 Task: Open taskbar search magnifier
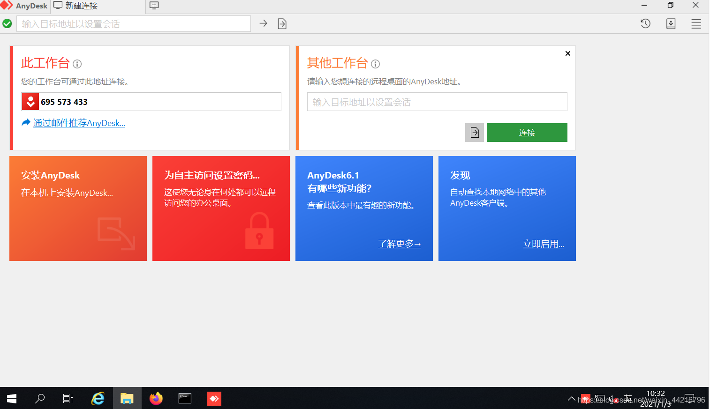pos(40,398)
